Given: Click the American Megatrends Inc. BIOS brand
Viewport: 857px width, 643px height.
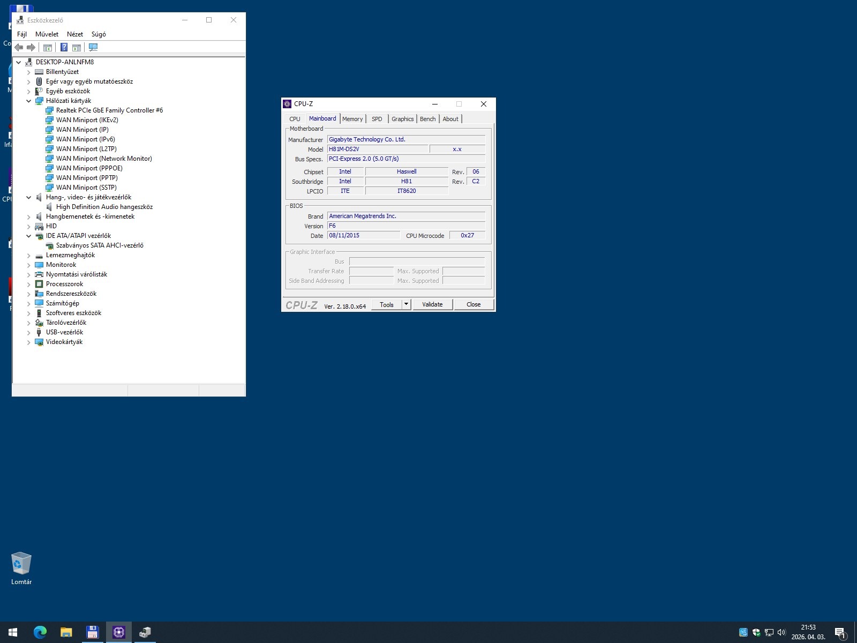Looking at the screenshot, I should [x=406, y=216].
